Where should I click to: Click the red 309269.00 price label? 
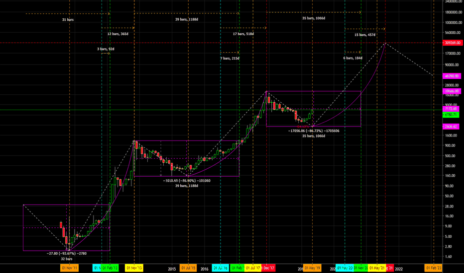click(452, 43)
